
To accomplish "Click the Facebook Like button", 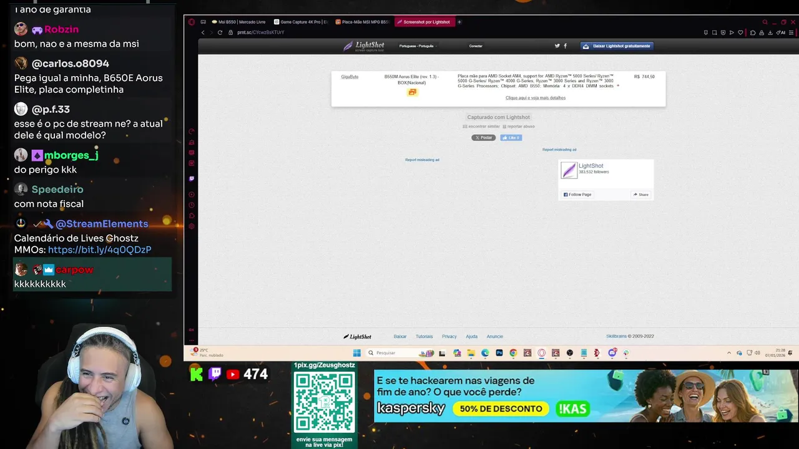I will 511,138.
